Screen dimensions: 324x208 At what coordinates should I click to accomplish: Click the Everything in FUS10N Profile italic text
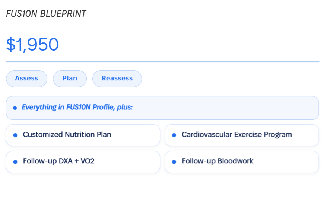(77, 107)
